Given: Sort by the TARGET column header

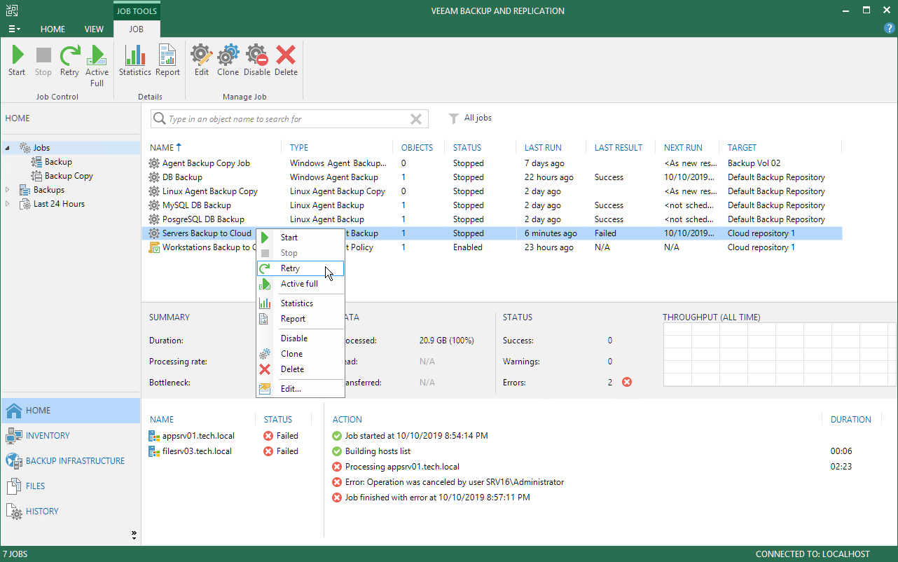Looking at the screenshot, I should pos(742,148).
